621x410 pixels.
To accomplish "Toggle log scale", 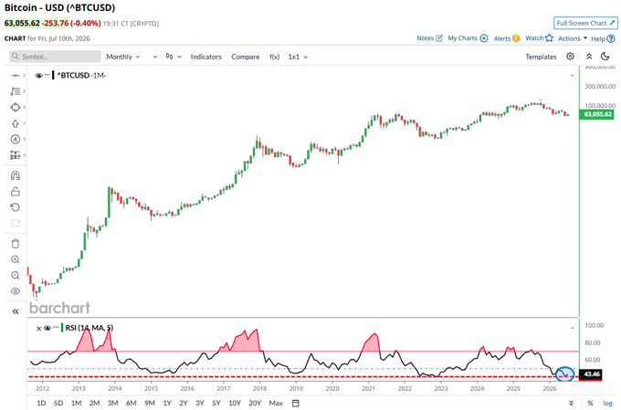I will 607,403.
